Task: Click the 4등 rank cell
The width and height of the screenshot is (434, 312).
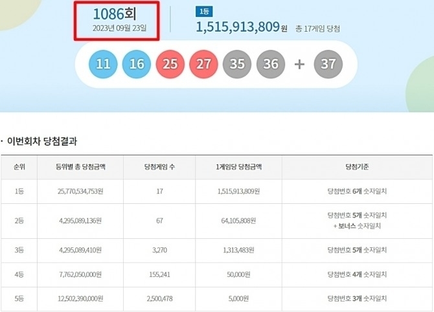Action: (x=19, y=274)
